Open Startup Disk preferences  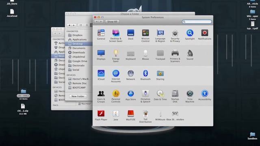click(x=175, y=97)
